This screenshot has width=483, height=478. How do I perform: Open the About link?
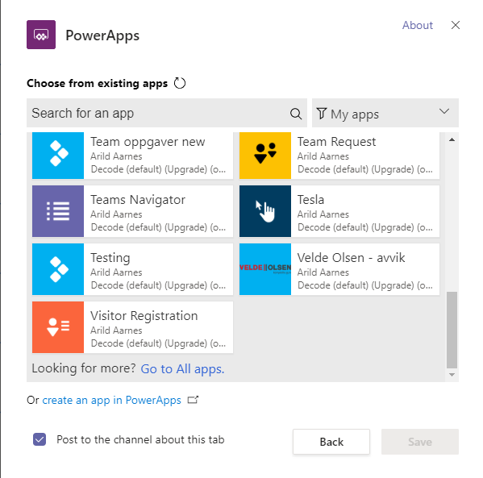418,25
